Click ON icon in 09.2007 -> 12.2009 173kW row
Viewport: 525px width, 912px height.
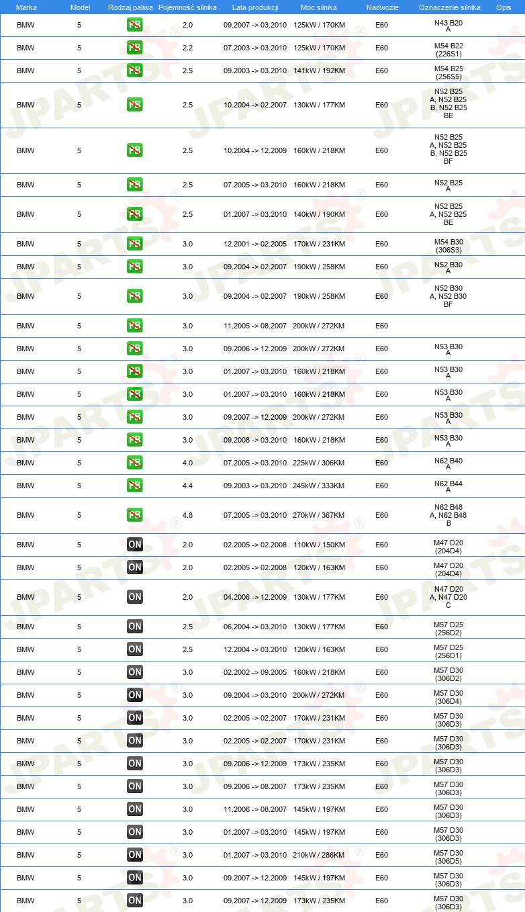pos(135,901)
